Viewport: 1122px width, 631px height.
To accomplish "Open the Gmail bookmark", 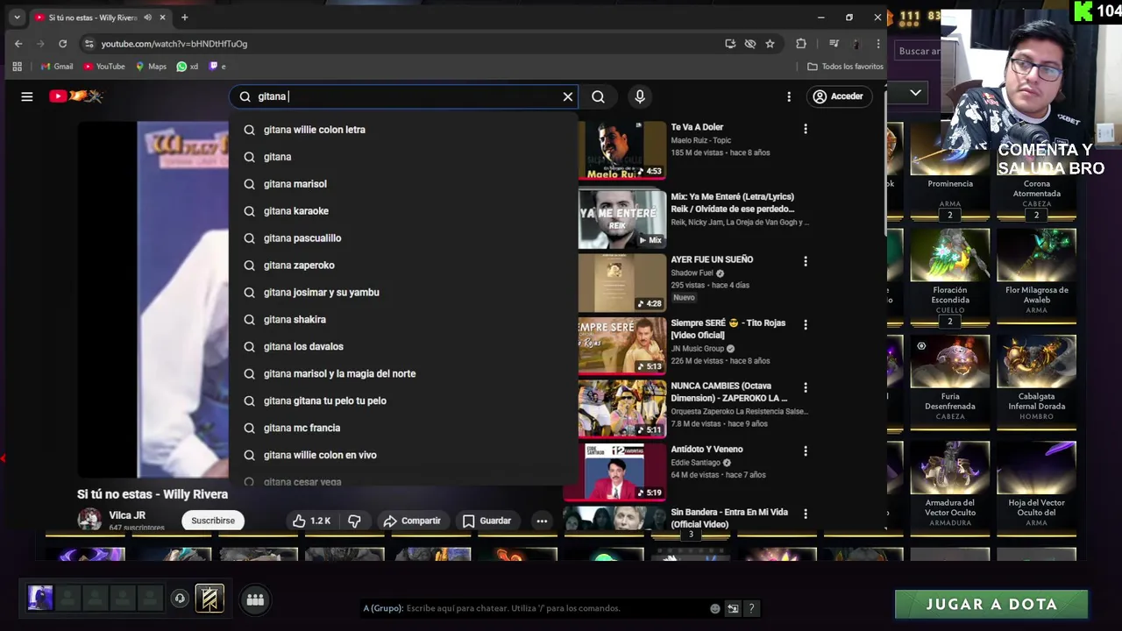I will 57,67.
